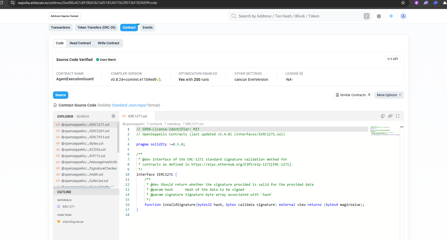447x240 pixels.
Task: Click the Arbitrum Sepolia Testnet button
Action: (65, 16)
